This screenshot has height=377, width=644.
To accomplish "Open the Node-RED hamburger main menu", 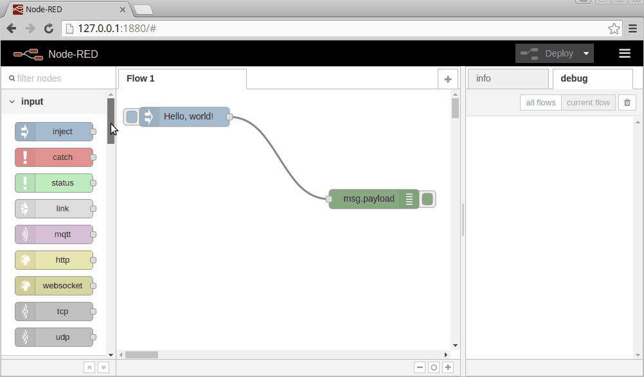I will pos(625,53).
